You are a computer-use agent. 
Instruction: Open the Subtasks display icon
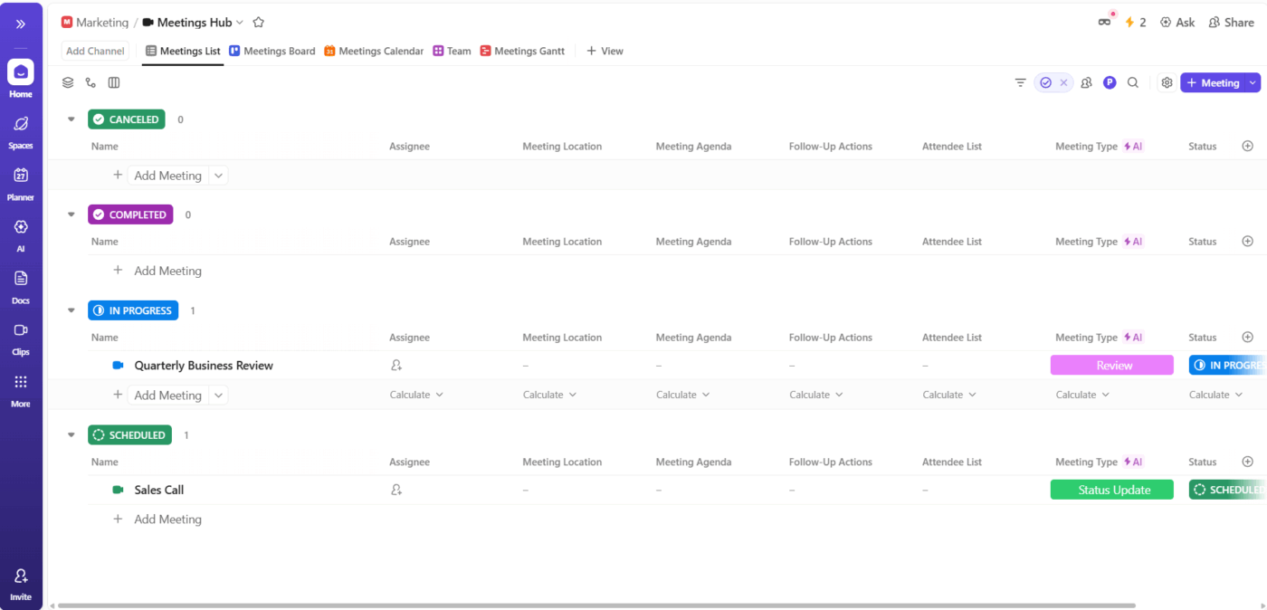[90, 81]
